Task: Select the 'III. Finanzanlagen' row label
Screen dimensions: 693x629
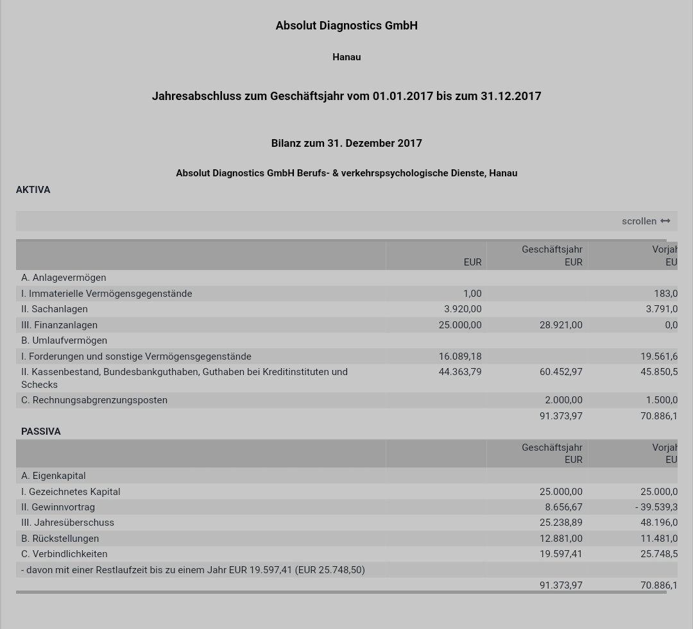Action: click(x=59, y=325)
